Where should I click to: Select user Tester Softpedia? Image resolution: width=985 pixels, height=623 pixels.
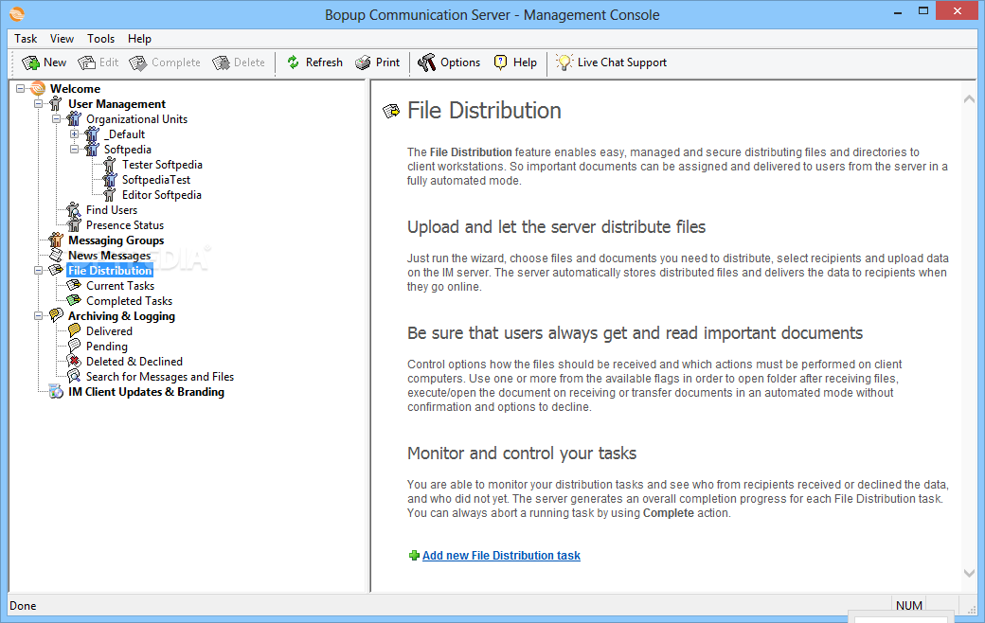tap(162, 165)
